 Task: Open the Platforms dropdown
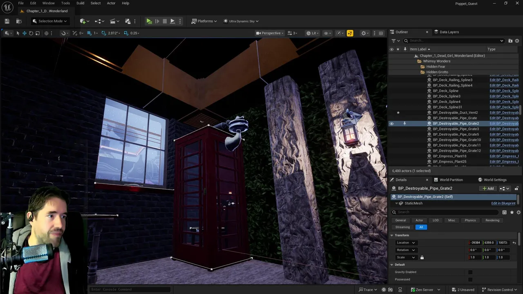pos(204,21)
